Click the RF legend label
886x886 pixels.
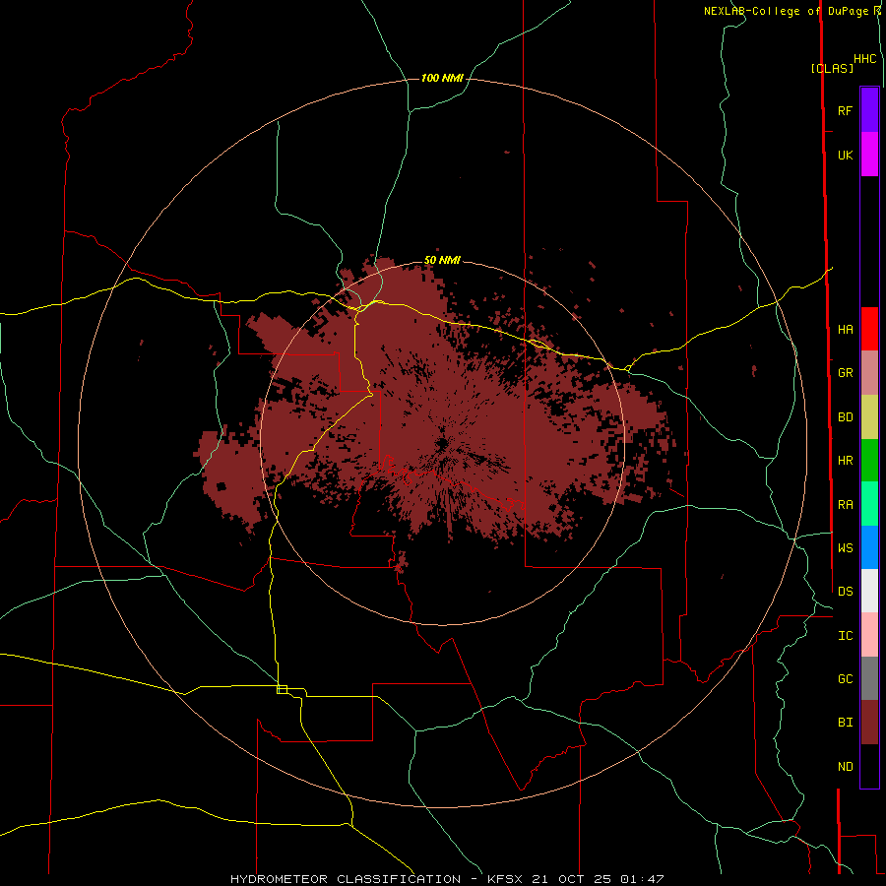click(845, 110)
